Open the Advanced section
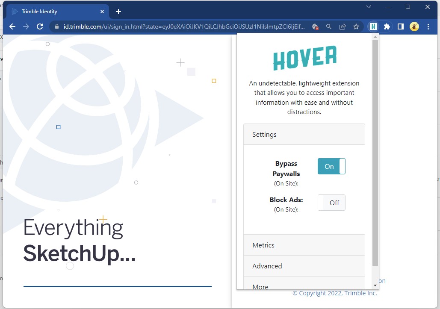The width and height of the screenshot is (440, 309). coord(304,266)
